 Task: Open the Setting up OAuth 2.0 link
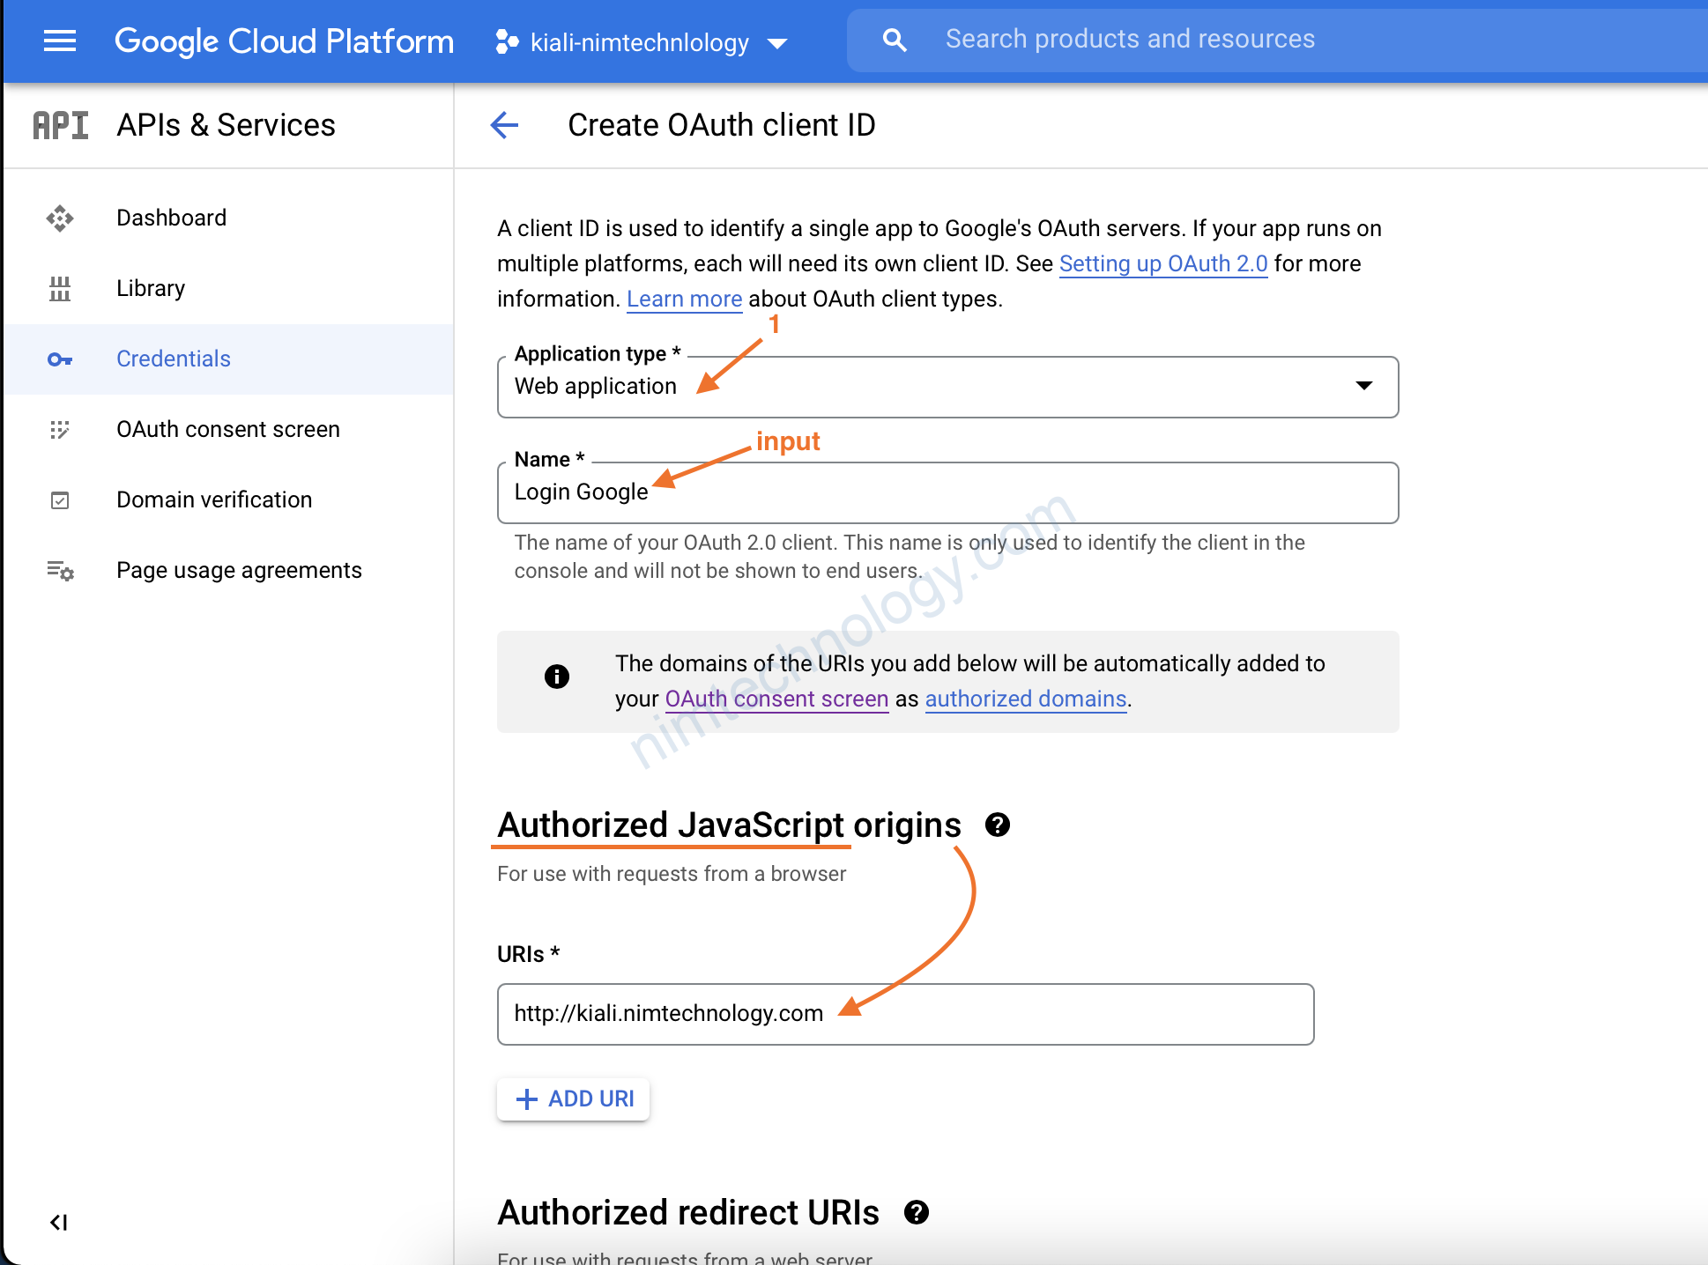tap(1163, 263)
